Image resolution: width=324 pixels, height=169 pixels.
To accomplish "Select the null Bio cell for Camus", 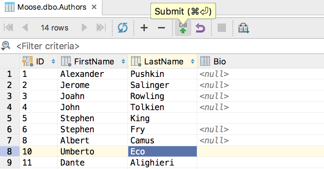I will click(261, 141).
